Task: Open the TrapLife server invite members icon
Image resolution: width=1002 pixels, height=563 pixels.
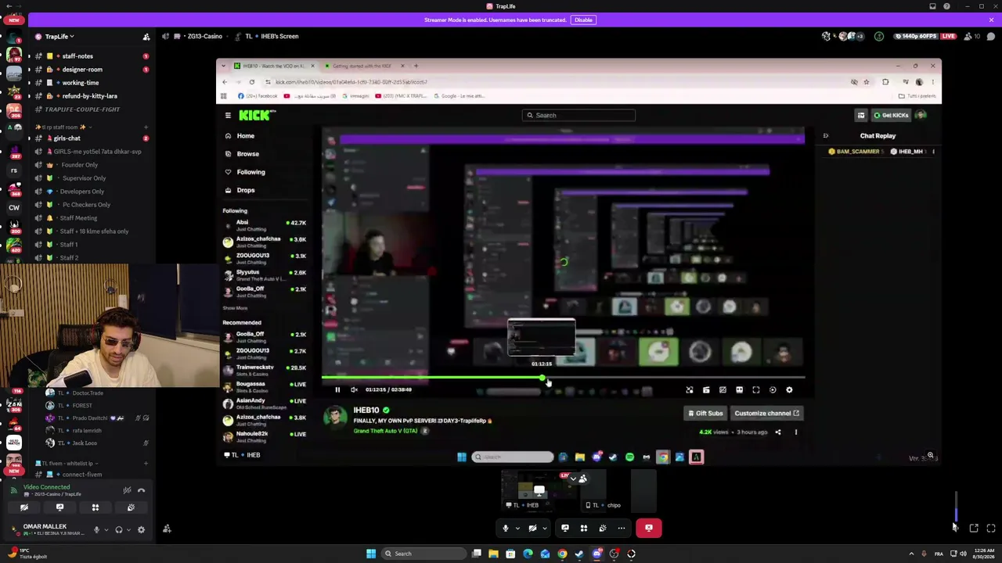Action: 146,37
